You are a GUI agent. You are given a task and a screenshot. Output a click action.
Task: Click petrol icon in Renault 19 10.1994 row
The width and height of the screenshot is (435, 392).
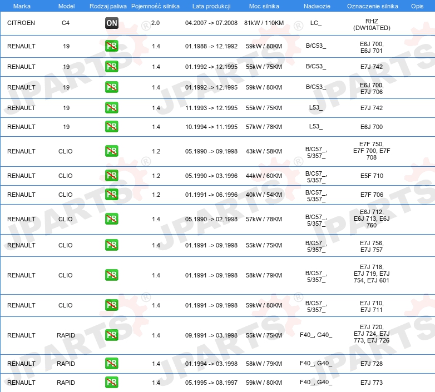[112, 127]
